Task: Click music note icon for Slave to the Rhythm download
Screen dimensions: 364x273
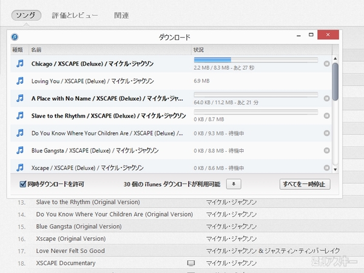Action: coord(20,115)
